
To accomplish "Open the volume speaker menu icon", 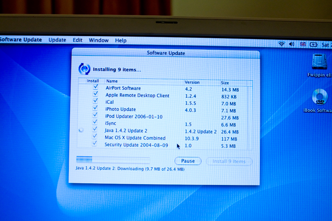I will [292, 44].
